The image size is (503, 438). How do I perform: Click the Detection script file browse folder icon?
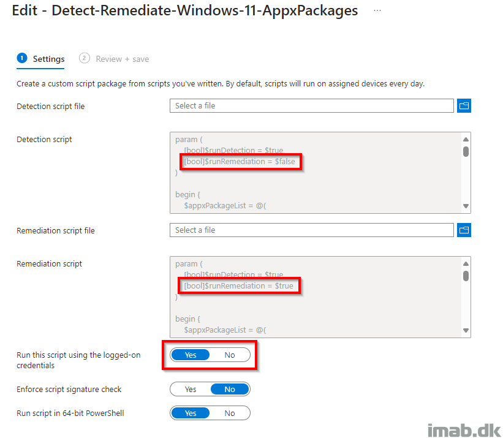click(x=464, y=105)
